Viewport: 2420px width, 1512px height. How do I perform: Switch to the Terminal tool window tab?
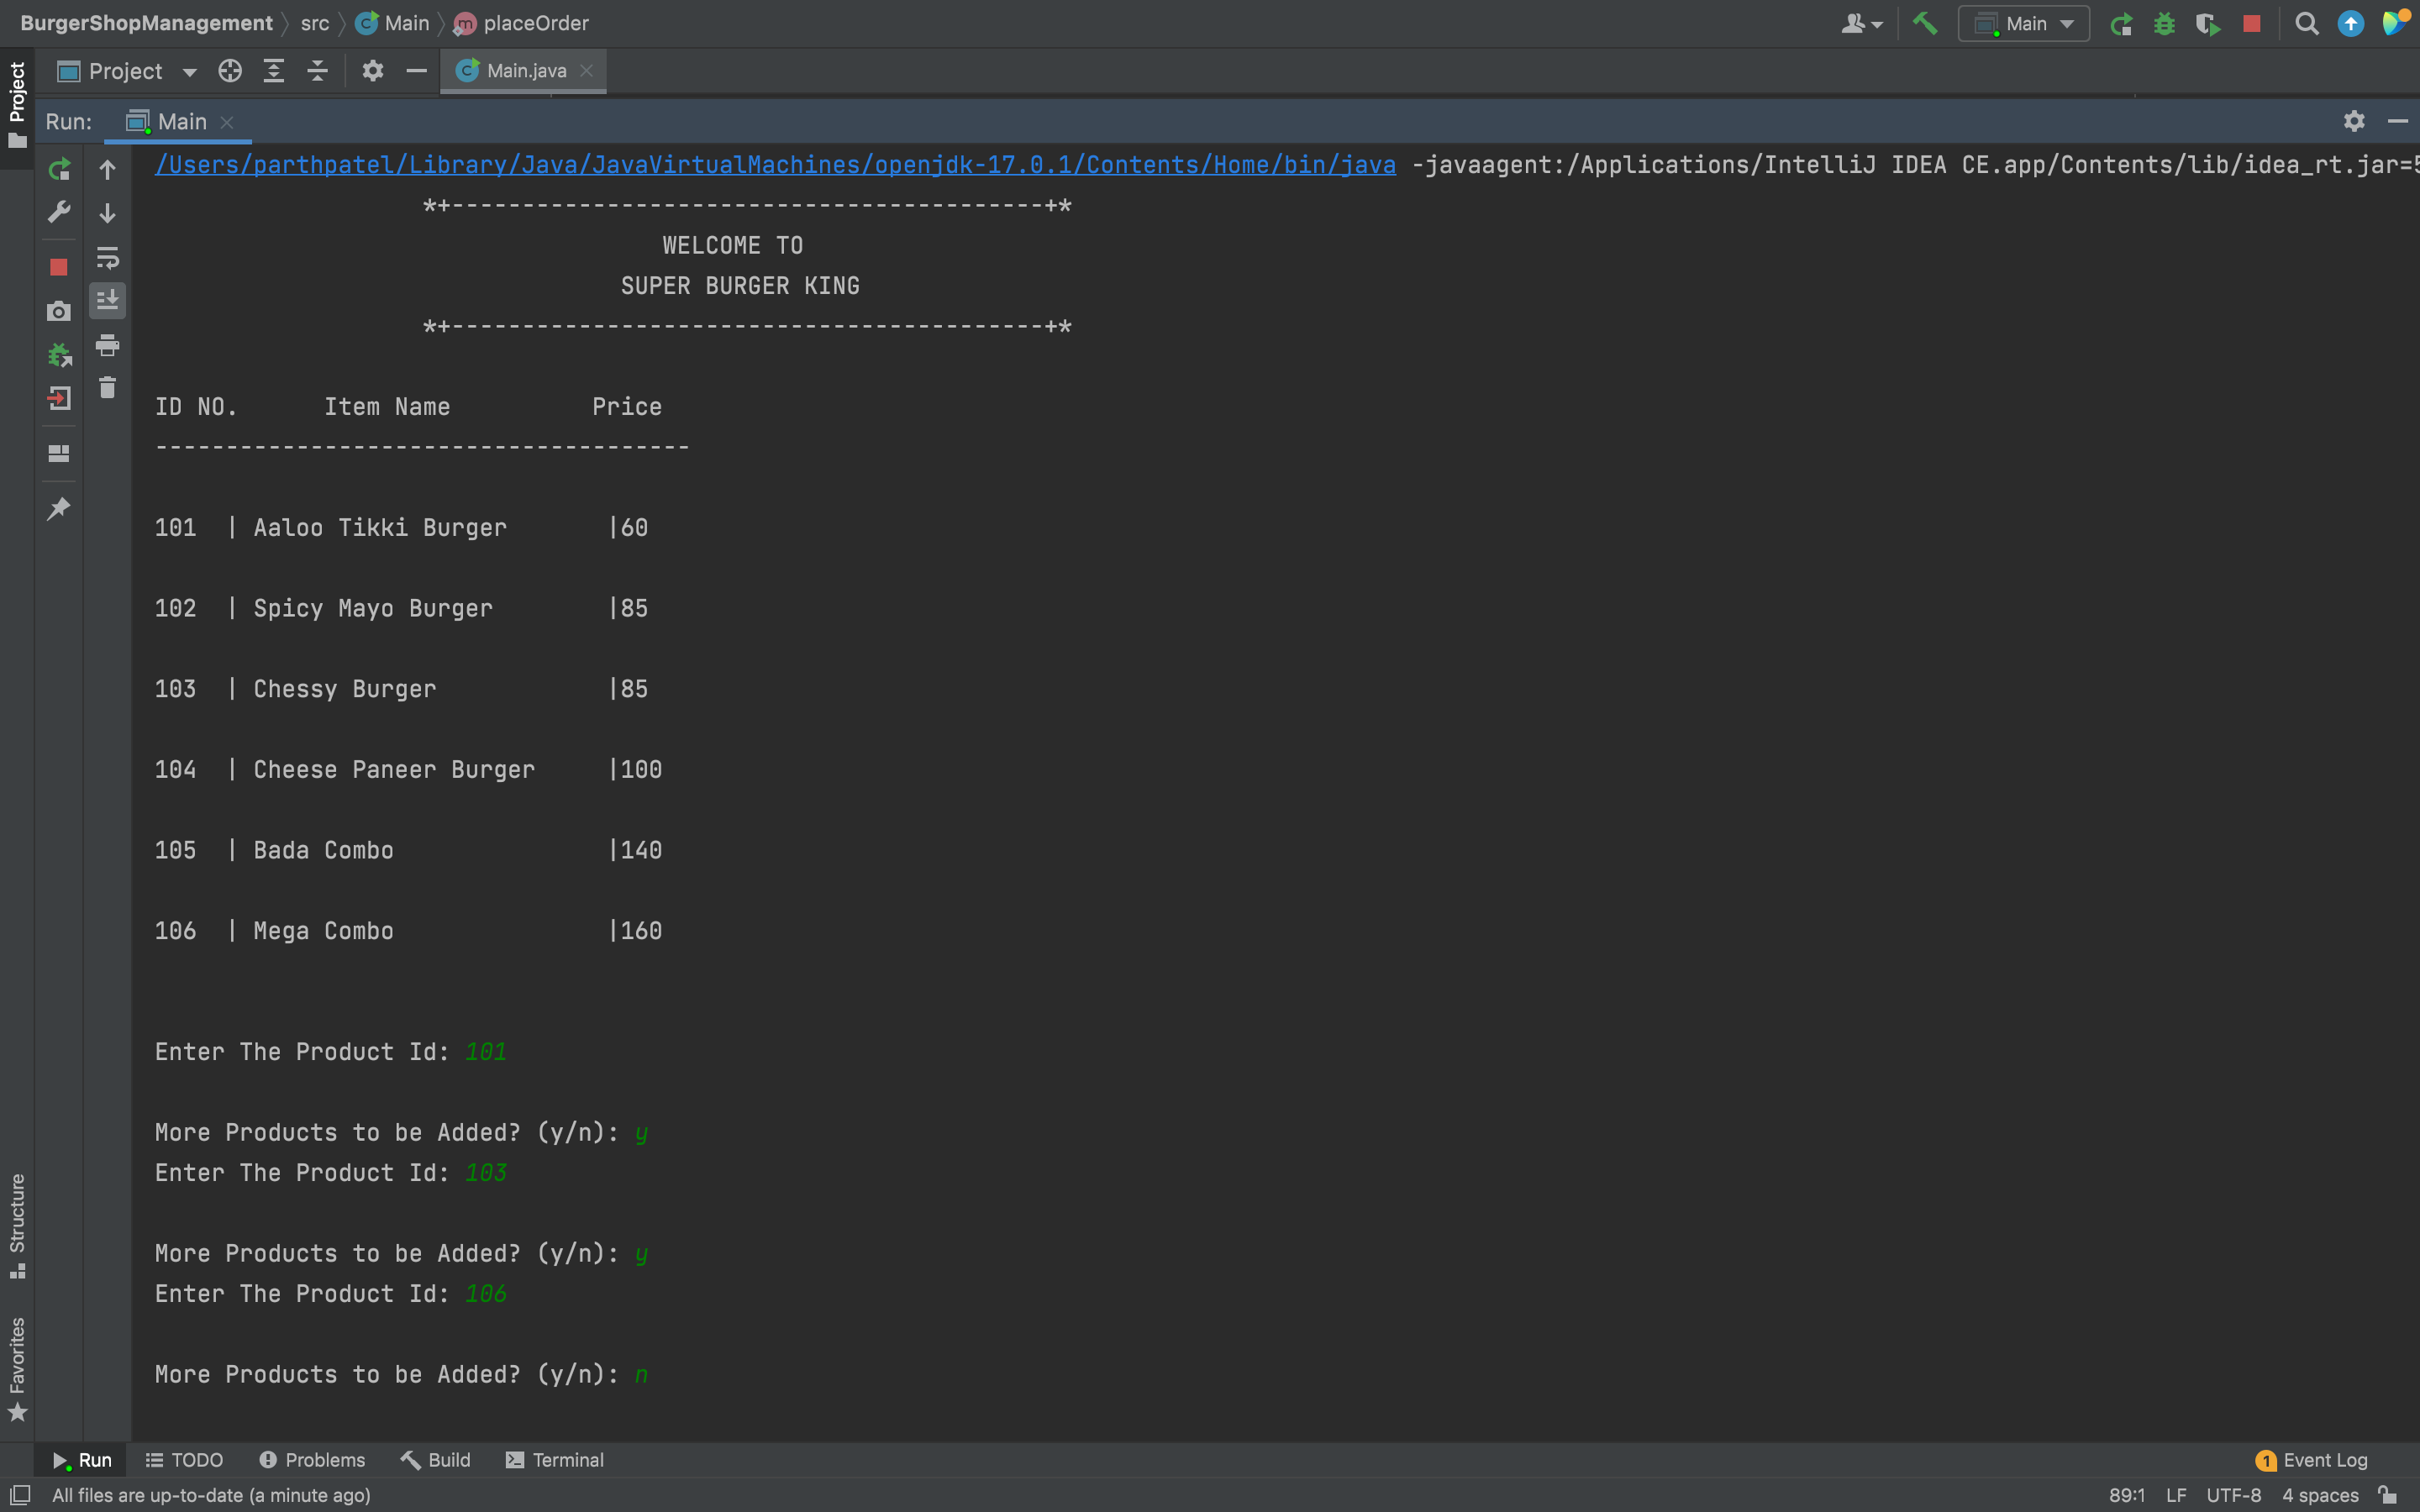pos(555,1460)
